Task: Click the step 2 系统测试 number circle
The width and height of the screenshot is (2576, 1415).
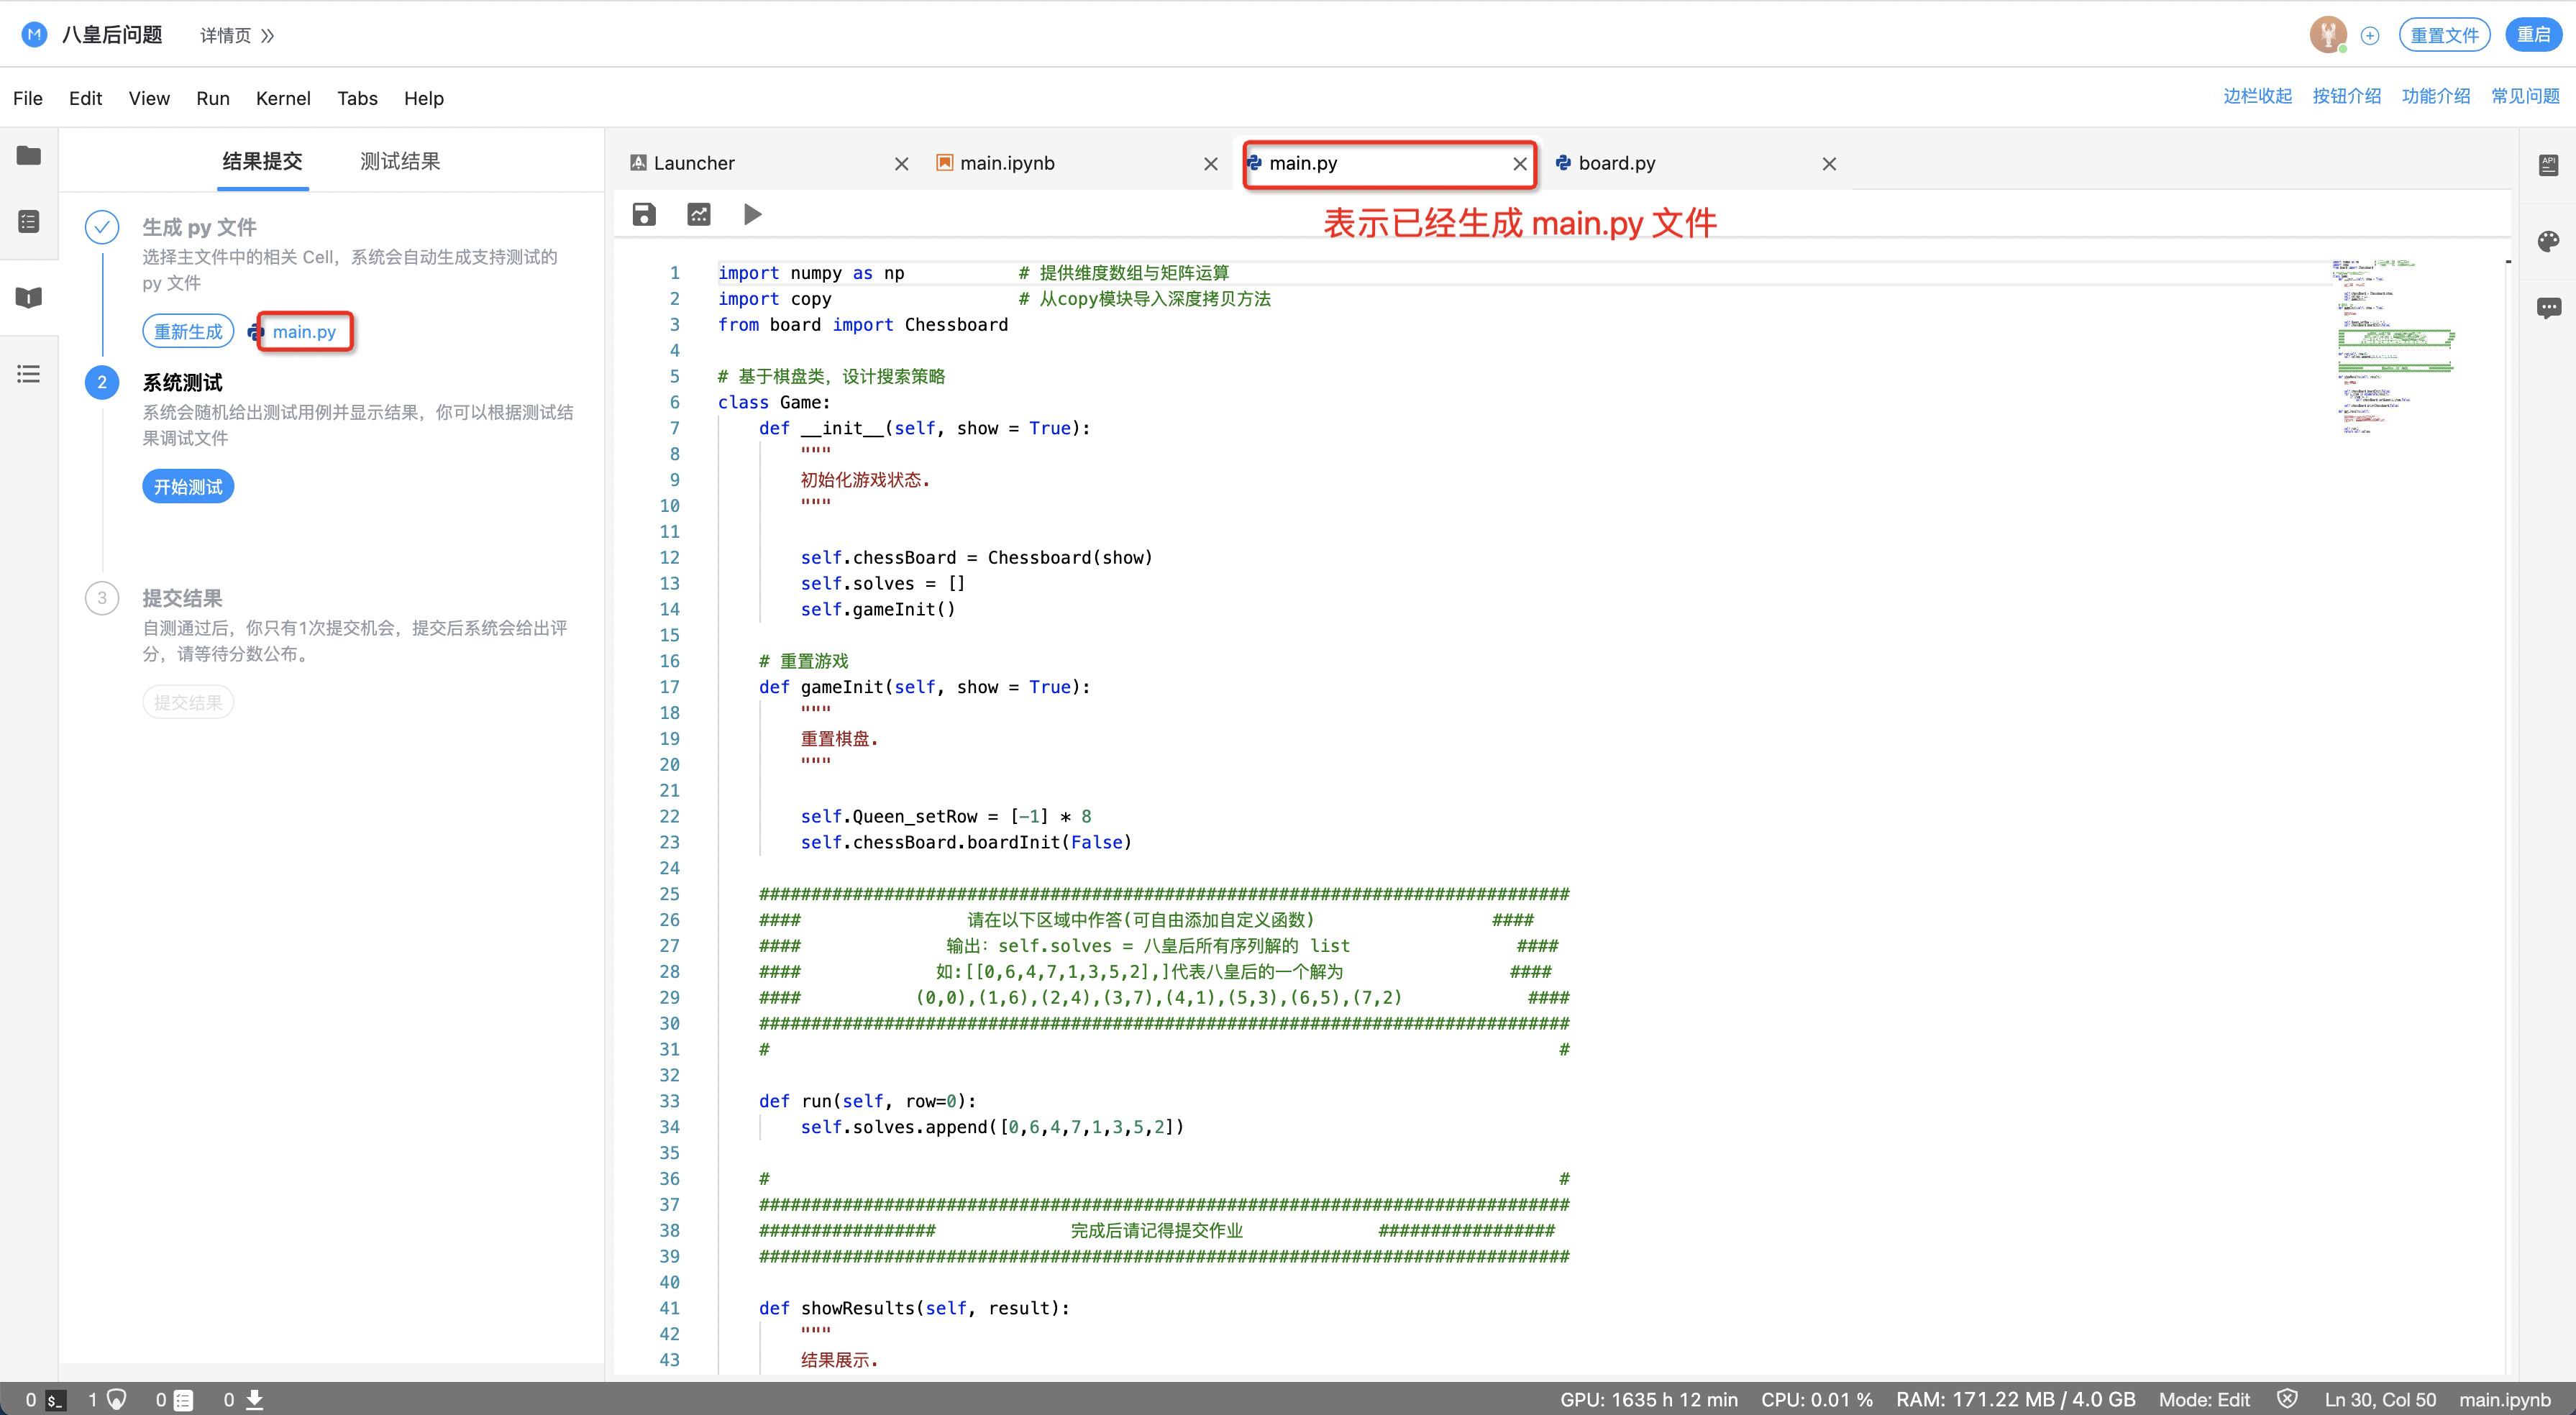Action: coord(102,382)
